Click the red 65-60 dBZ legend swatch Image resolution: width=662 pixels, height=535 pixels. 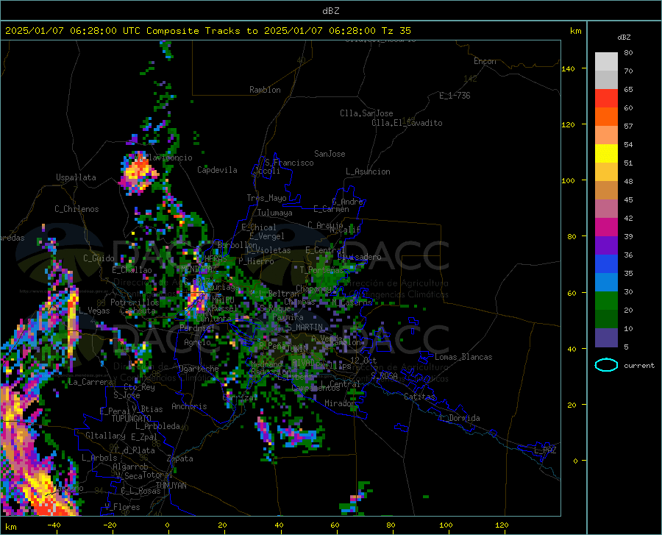(606, 99)
